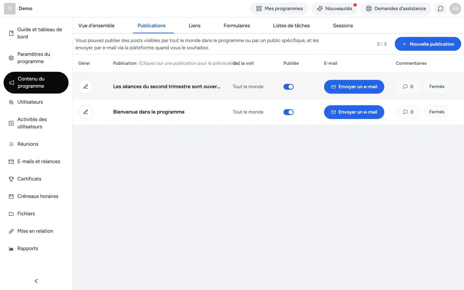Click 'Fermés' for 'Bienvenue dans le programme'

(437, 112)
